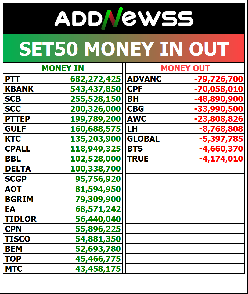Select the PTT value 682,272,425
The image size is (248, 294).
click(95, 79)
